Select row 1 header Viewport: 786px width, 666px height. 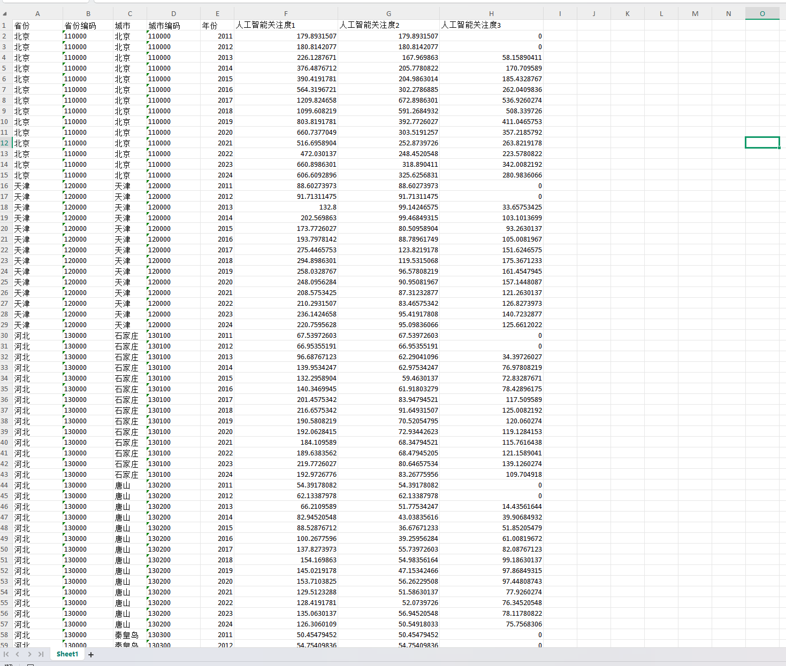[x=5, y=25]
